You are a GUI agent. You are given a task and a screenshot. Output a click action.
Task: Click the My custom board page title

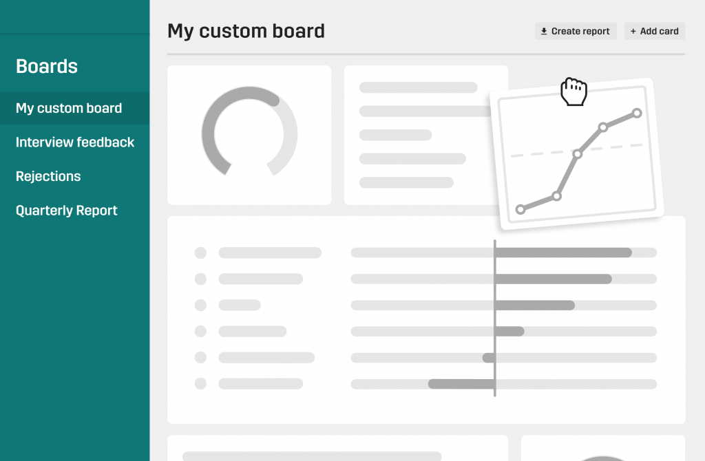(246, 31)
